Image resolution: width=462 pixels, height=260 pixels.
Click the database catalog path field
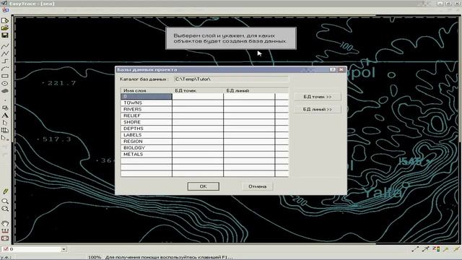point(231,79)
